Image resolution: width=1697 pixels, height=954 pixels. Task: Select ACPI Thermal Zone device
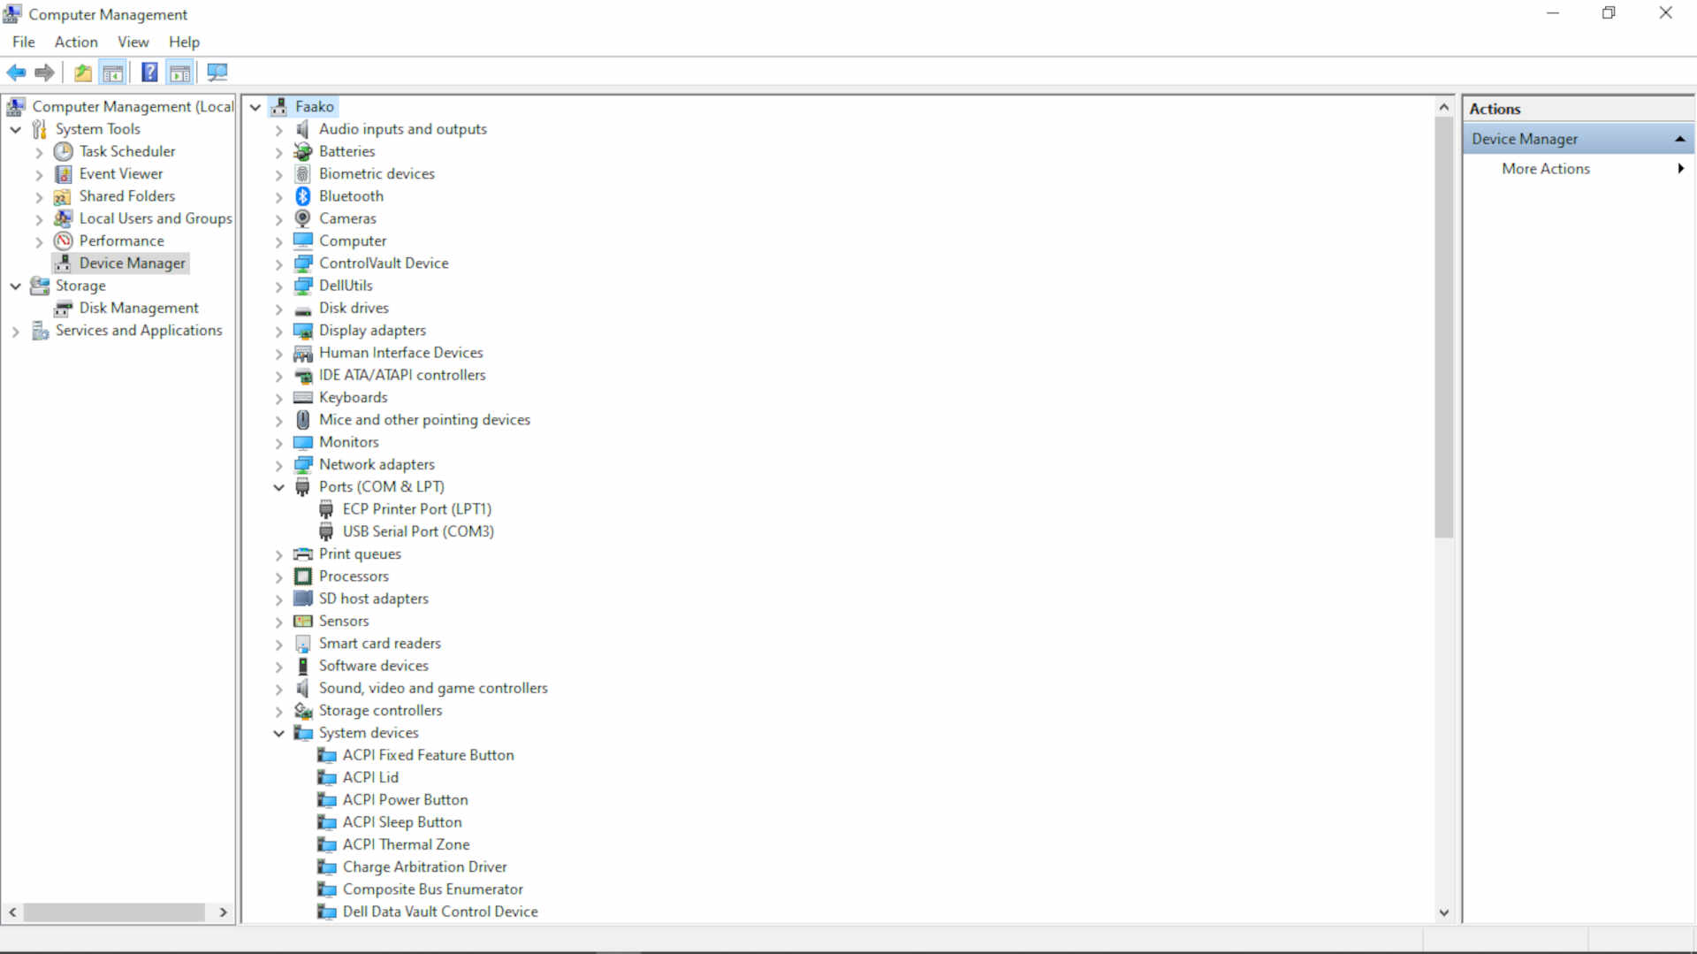click(x=406, y=844)
